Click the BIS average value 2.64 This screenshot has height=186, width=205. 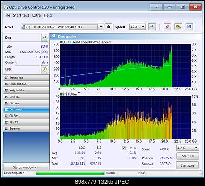[98, 153]
